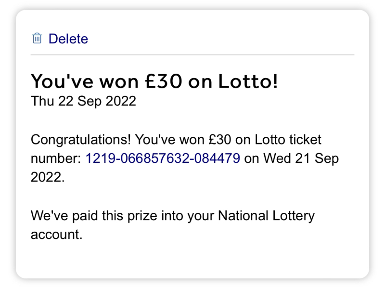
Task: Click the "We've paid this prize" sentence
Action: pos(172,215)
